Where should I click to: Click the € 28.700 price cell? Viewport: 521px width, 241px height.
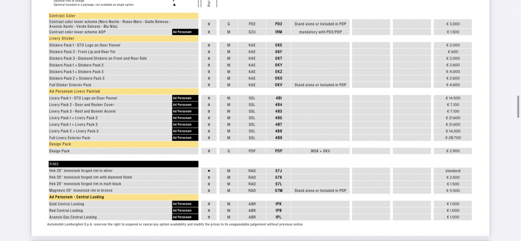tap(453, 138)
